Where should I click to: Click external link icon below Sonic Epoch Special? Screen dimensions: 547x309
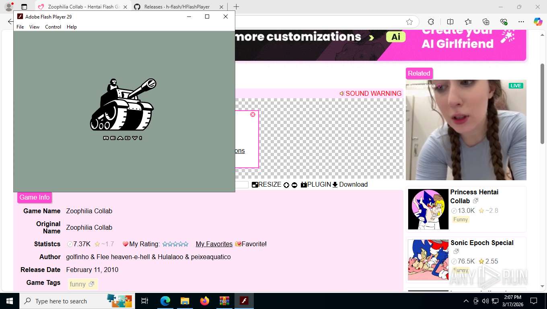pyautogui.click(x=456, y=252)
